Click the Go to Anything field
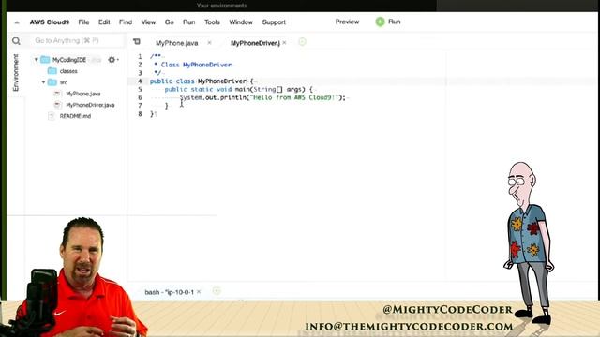 click(77, 40)
